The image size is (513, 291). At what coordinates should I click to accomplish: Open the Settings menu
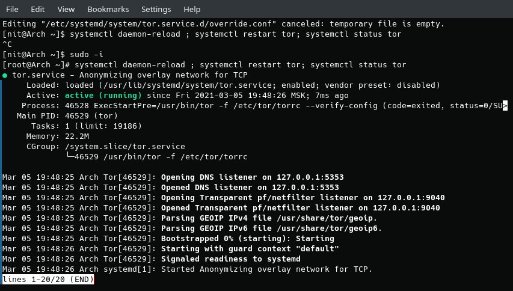(x=156, y=10)
